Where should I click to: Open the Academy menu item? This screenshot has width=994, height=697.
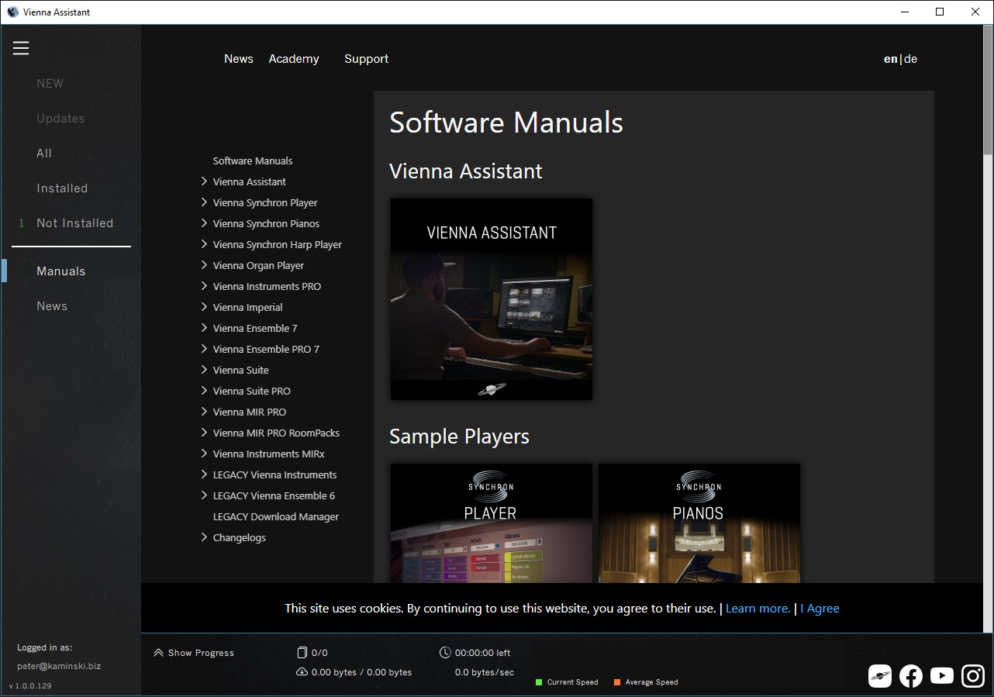click(294, 59)
